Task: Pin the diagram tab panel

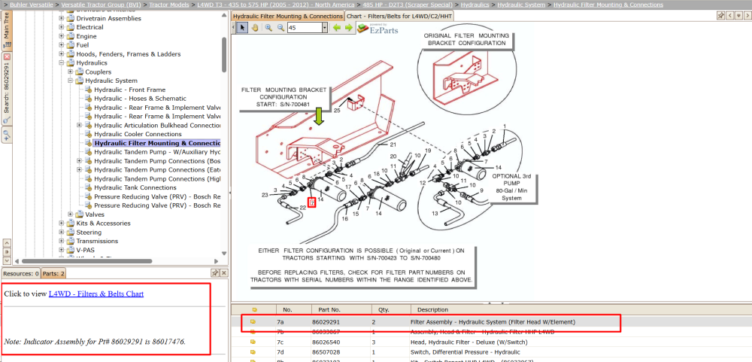Action: pyautogui.click(x=720, y=16)
